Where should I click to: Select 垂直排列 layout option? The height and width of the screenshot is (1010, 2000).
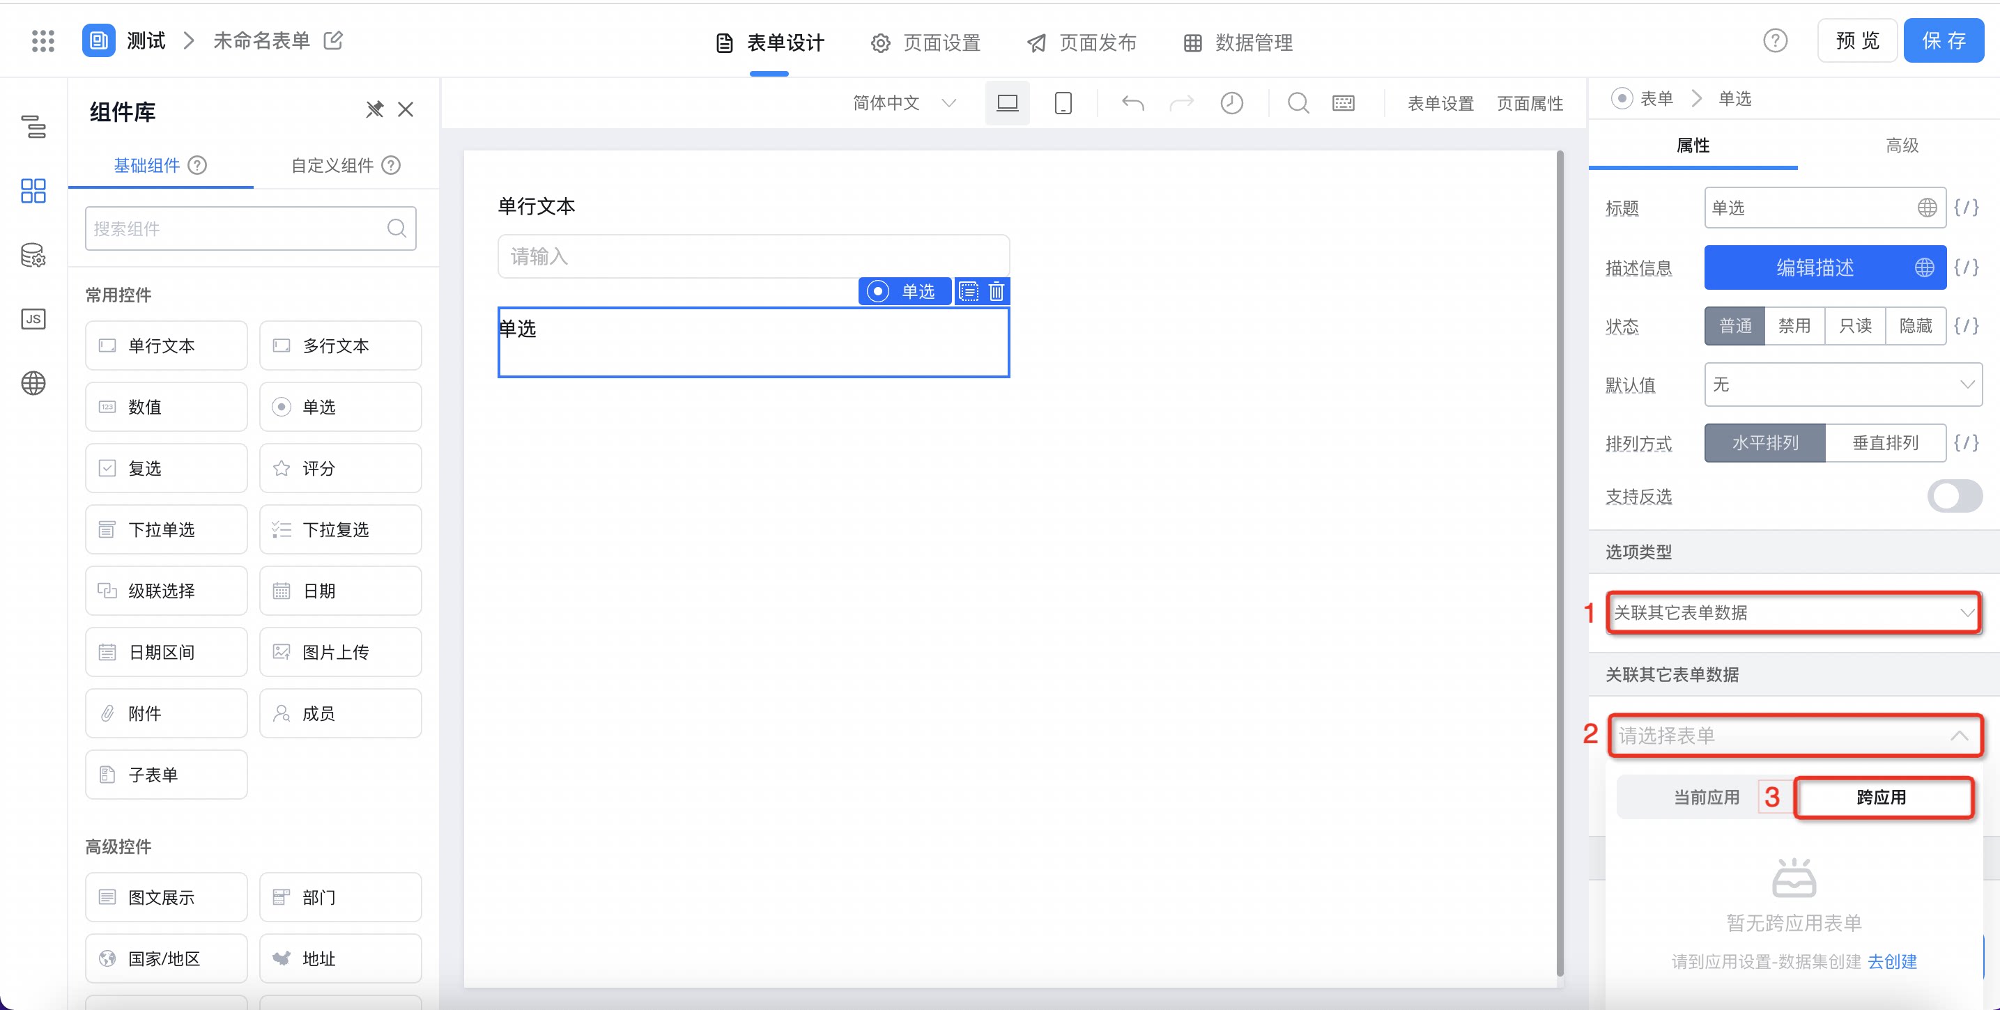[1885, 443]
